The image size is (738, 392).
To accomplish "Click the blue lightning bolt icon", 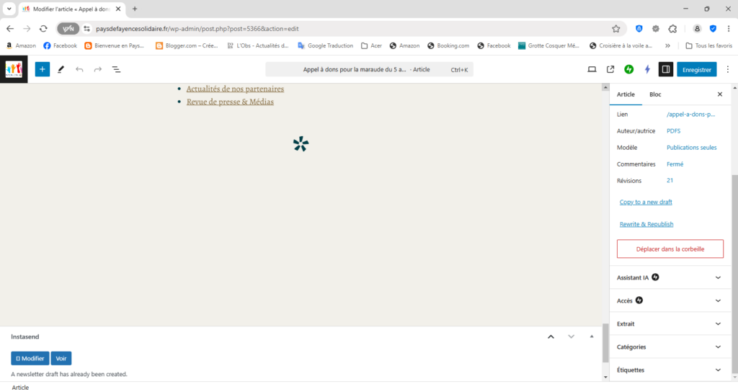I will 647,70.
